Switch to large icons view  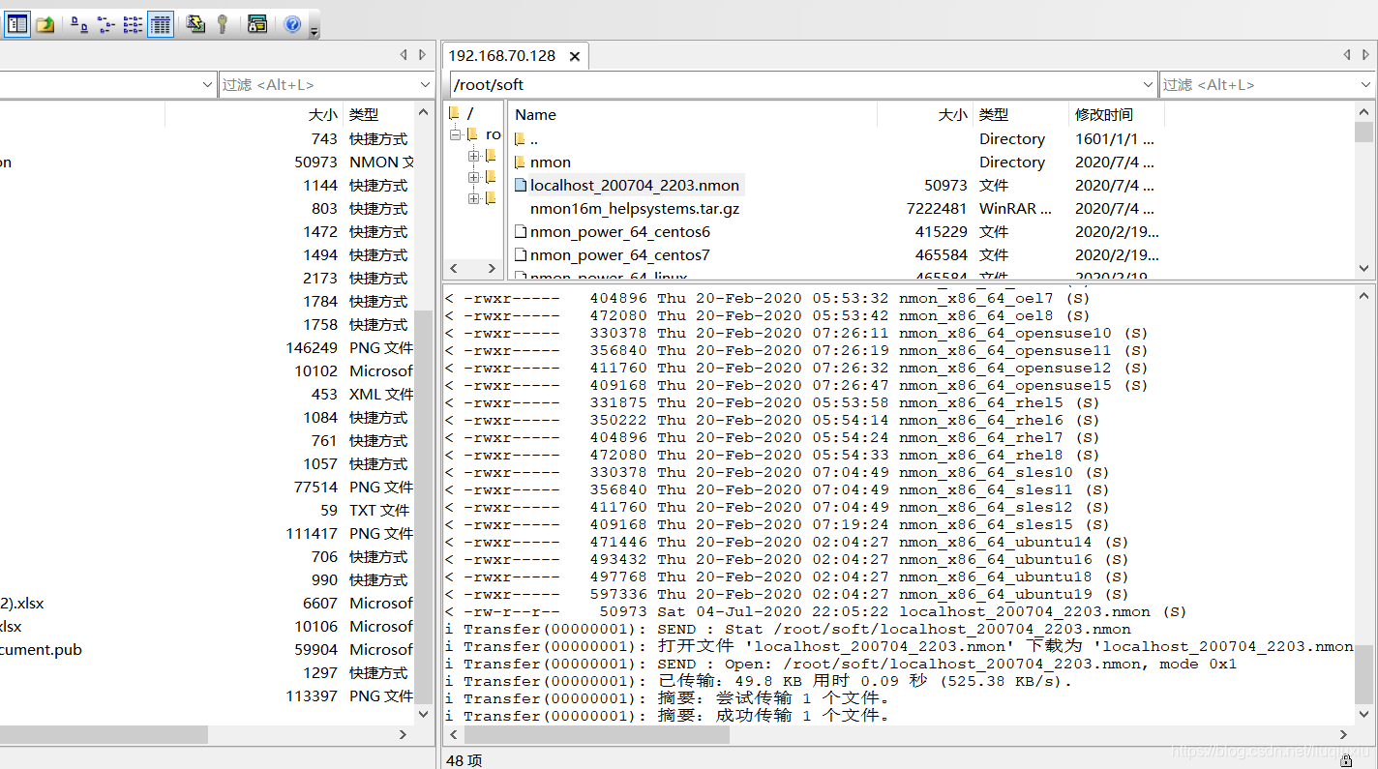coord(79,24)
